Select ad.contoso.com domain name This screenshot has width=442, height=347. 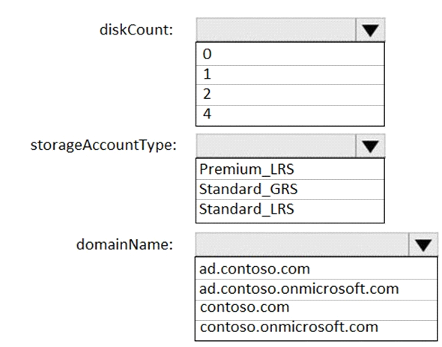point(316,268)
